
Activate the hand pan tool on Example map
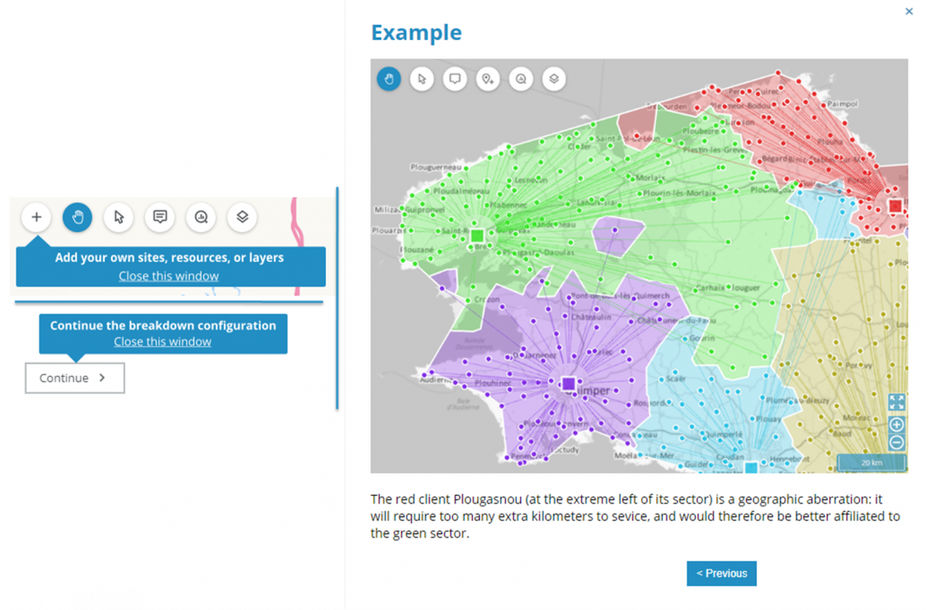click(389, 79)
